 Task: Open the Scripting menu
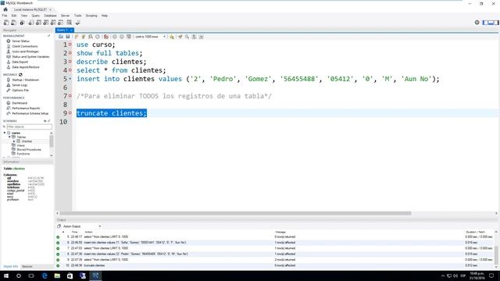[91, 16]
